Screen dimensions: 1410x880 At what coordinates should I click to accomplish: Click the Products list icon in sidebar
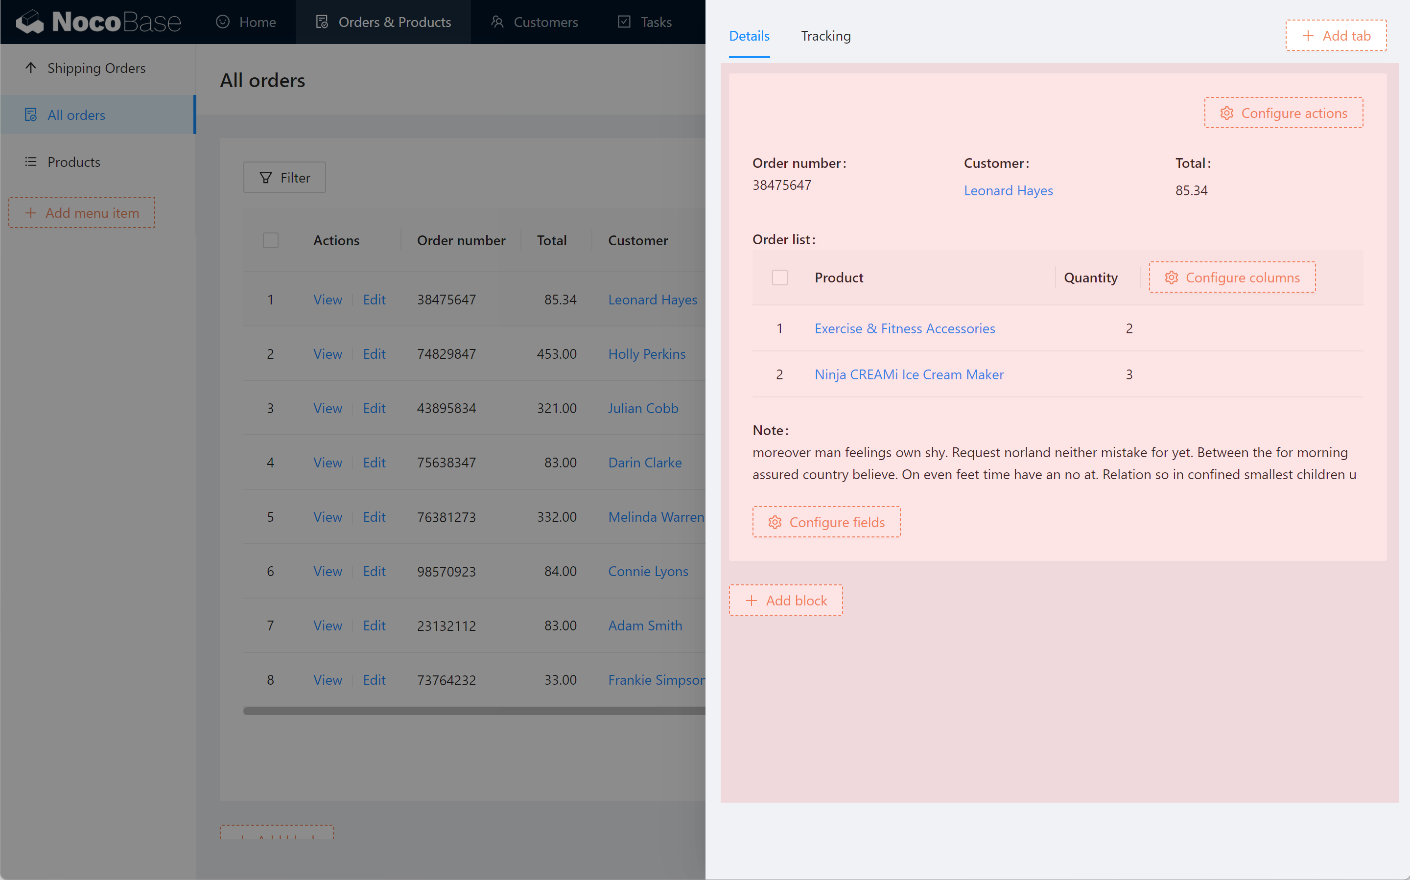point(31,162)
